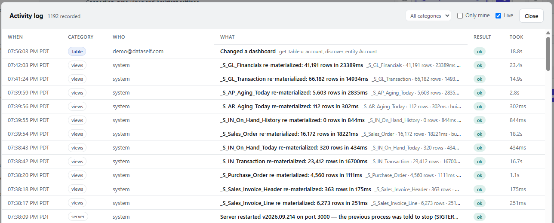Viewport: 554px width, 223px height.
Task: Click the 16.7s duration value
Action: click(x=516, y=162)
